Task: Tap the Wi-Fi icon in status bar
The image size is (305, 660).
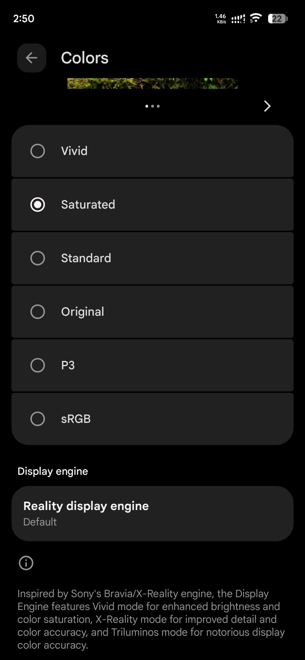Action: pos(255,18)
